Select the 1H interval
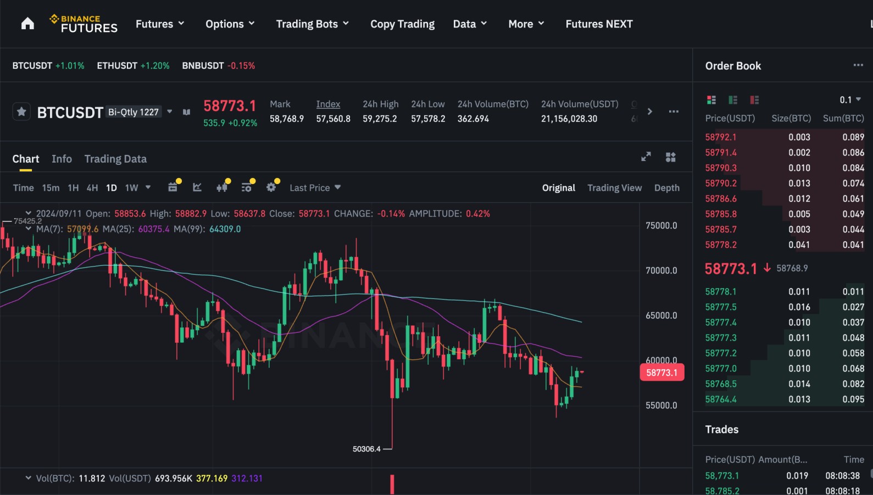The height and width of the screenshot is (495, 873). [73, 187]
